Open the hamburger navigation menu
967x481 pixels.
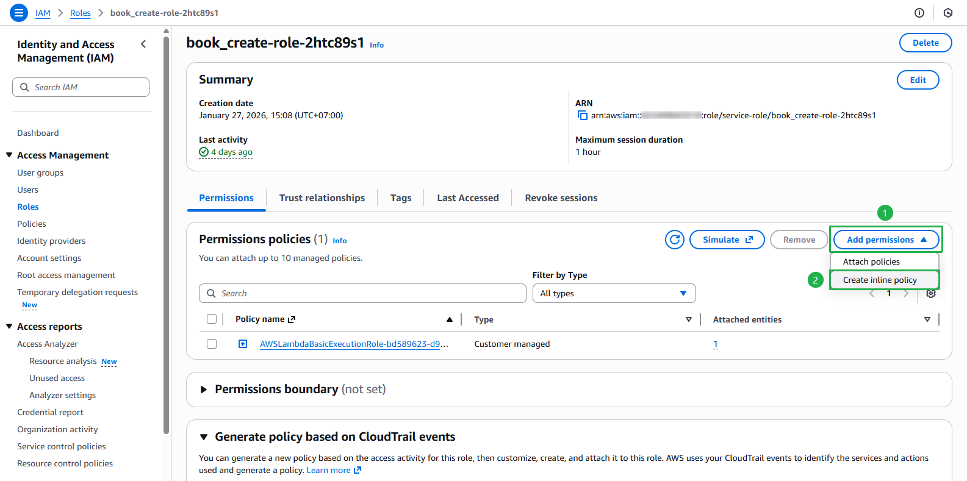click(19, 12)
